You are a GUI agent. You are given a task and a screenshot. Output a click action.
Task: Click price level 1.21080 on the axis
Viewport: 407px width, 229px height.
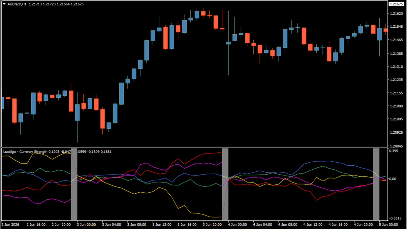coord(397,106)
